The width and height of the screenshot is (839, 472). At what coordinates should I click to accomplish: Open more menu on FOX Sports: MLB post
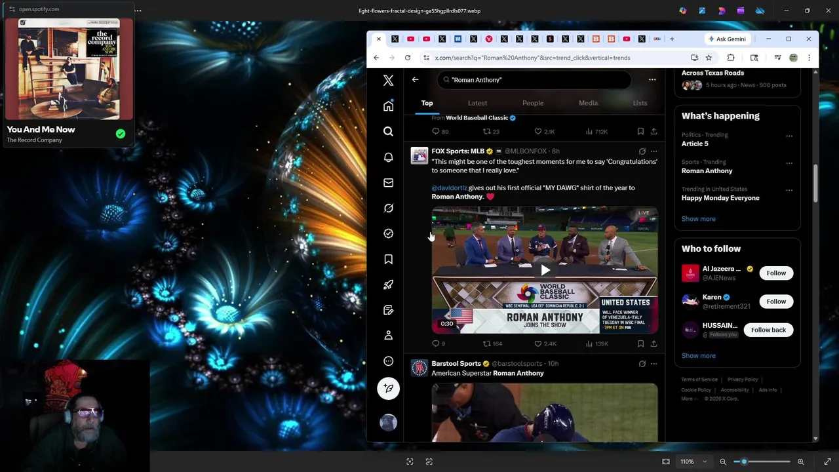point(654,151)
